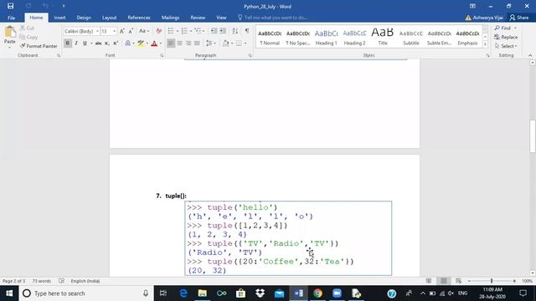The height and width of the screenshot is (301, 536).
Task: Toggle Underline formatting
Action: pyautogui.click(x=85, y=43)
